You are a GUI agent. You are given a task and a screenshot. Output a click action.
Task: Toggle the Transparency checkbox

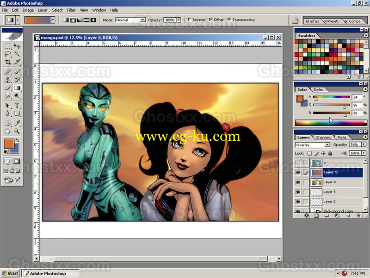[229, 20]
